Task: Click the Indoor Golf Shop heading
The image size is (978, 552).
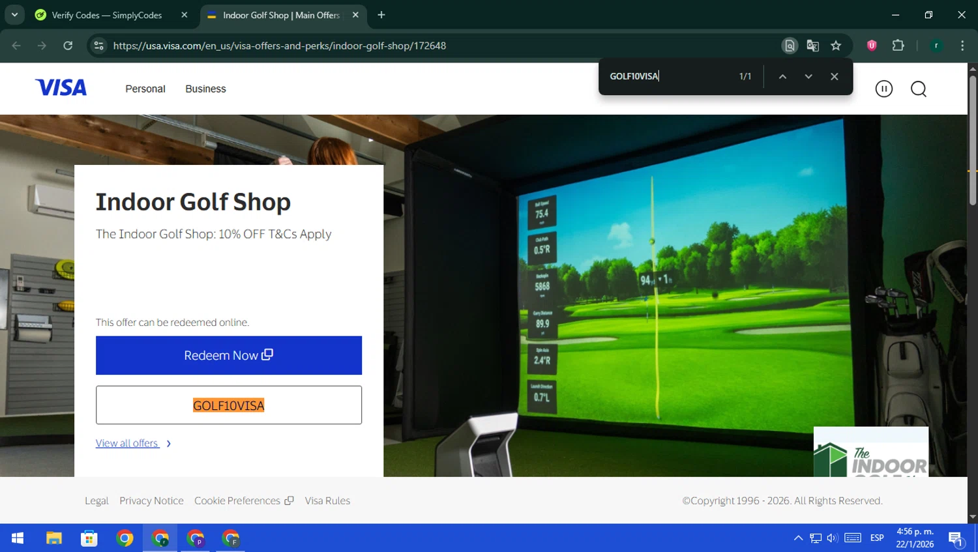Action: pos(193,202)
